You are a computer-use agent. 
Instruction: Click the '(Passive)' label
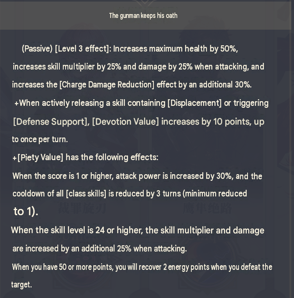[37, 49]
